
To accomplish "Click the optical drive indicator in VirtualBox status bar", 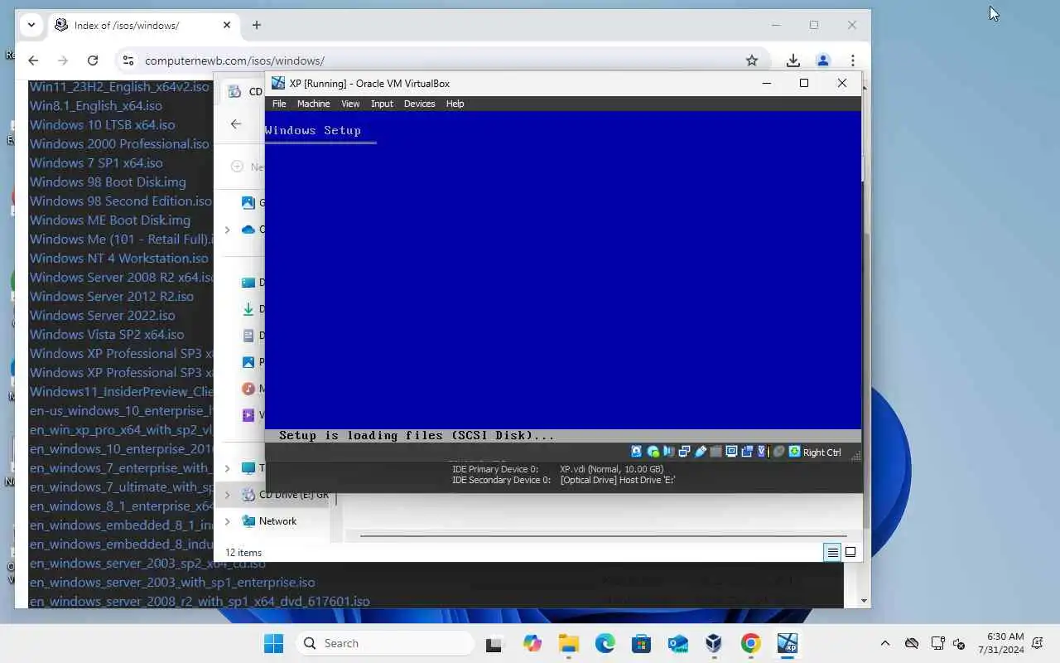I will [x=653, y=452].
